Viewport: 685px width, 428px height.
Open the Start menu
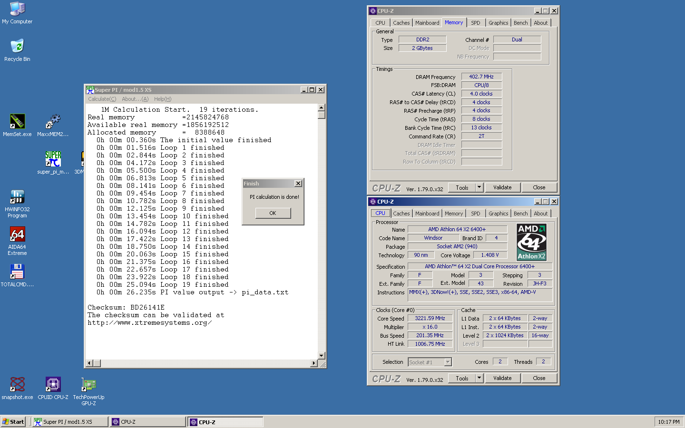click(x=13, y=422)
